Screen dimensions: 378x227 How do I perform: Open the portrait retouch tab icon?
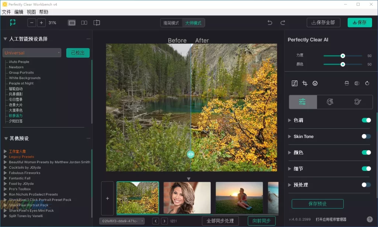click(x=330, y=102)
